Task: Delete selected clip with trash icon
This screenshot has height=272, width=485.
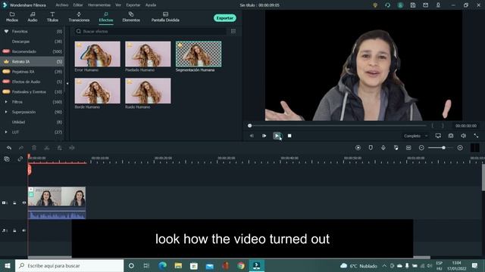Action: [x=34, y=148]
